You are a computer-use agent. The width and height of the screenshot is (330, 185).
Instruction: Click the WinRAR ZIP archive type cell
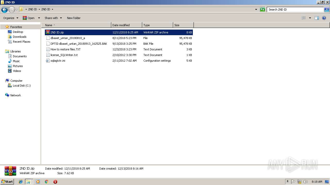point(156,32)
